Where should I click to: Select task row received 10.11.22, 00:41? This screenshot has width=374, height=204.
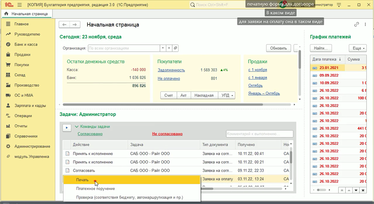(176, 153)
